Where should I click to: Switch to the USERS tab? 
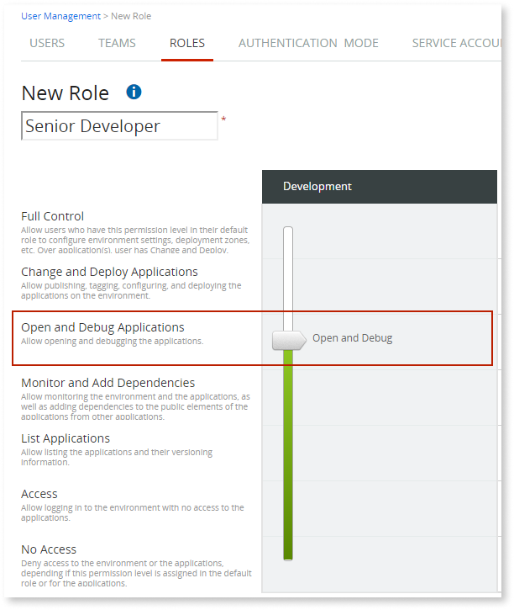tap(47, 43)
